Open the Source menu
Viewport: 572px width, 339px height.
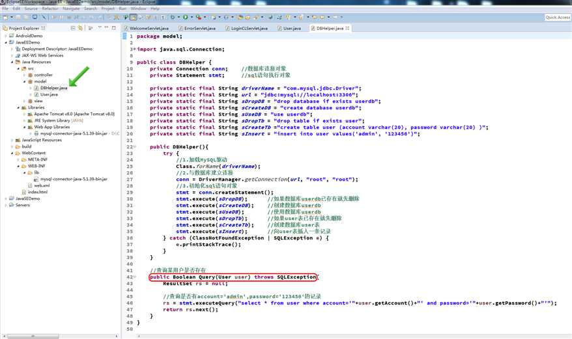click(x=31, y=8)
